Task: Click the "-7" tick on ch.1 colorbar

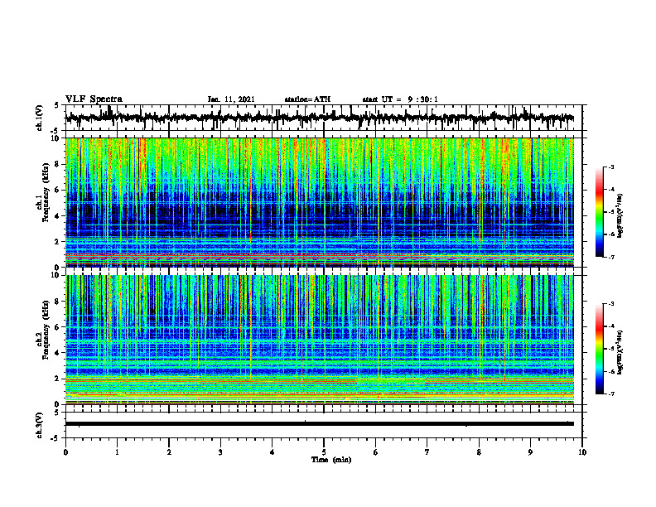Action: coord(611,257)
